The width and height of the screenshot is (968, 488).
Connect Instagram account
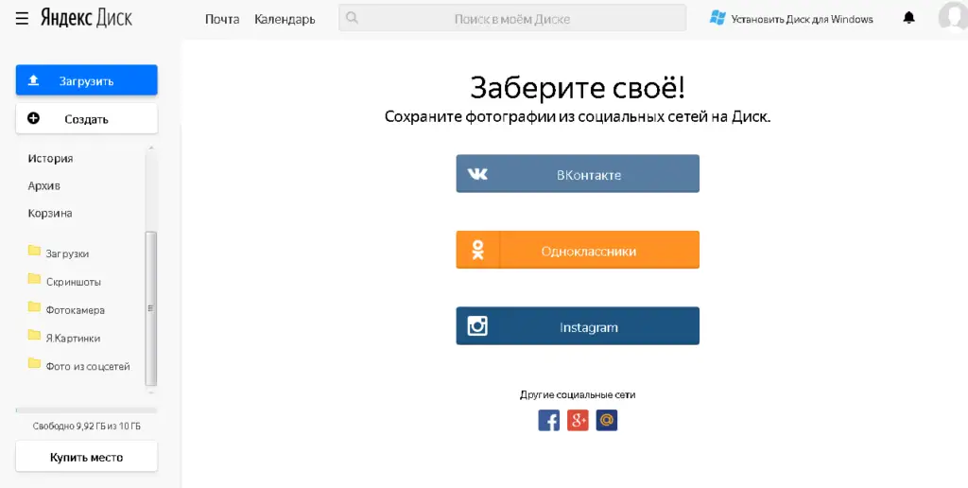pyautogui.click(x=578, y=325)
